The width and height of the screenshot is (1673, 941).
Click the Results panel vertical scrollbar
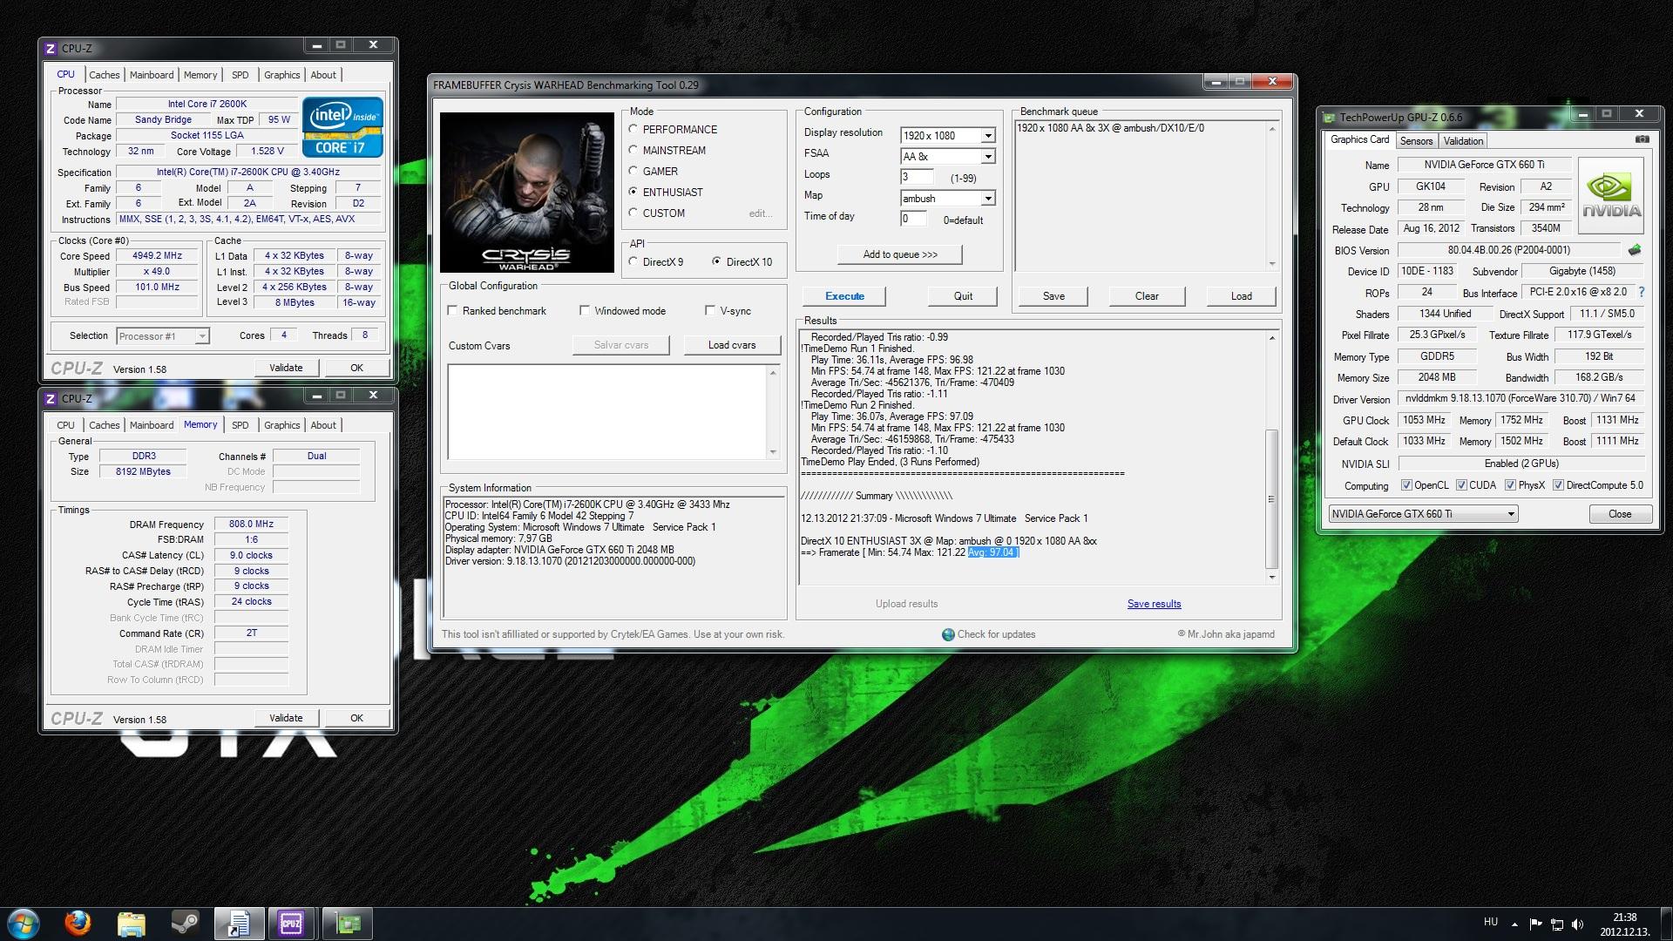tap(1271, 457)
